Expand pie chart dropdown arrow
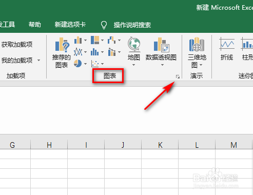 [85, 64]
